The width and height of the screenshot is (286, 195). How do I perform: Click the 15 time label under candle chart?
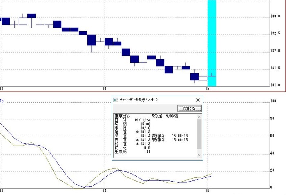(x=207, y=89)
